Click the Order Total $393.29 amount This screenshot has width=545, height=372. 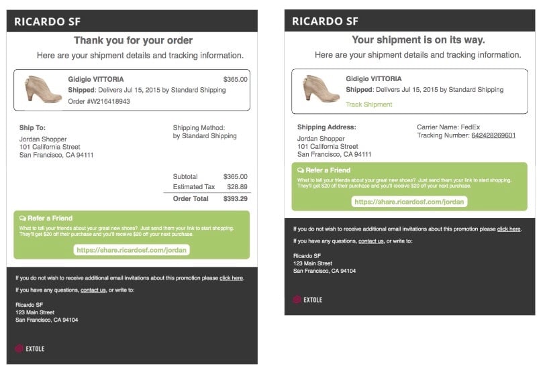tap(235, 198)
